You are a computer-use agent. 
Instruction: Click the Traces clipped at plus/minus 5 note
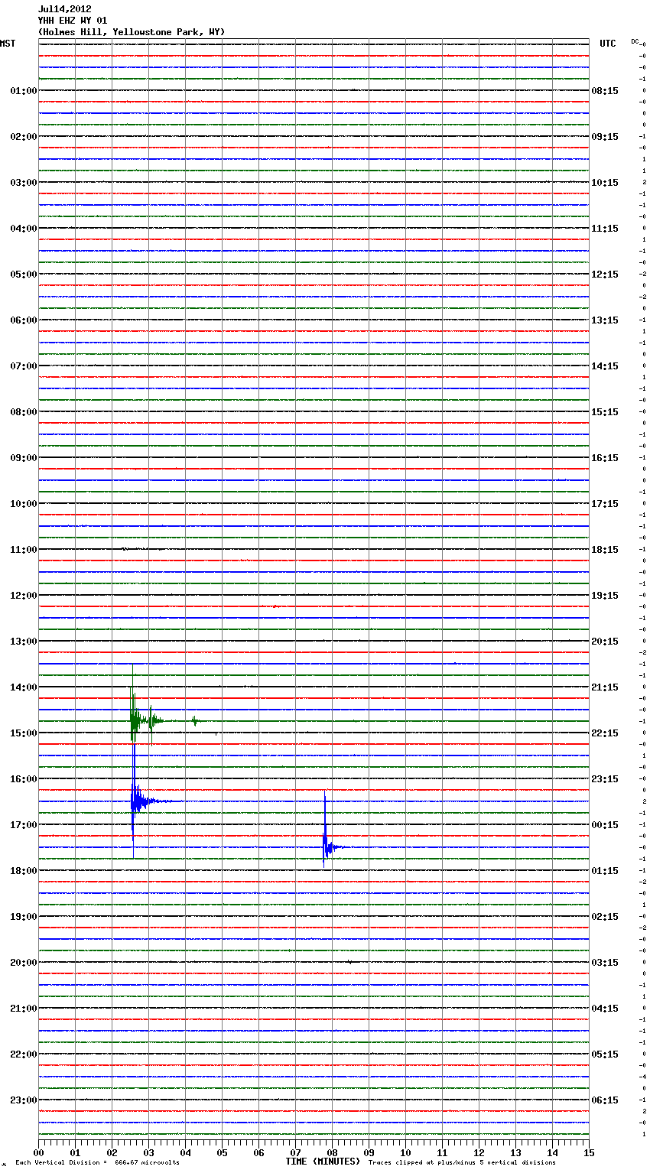click(x=462, y=1163)
